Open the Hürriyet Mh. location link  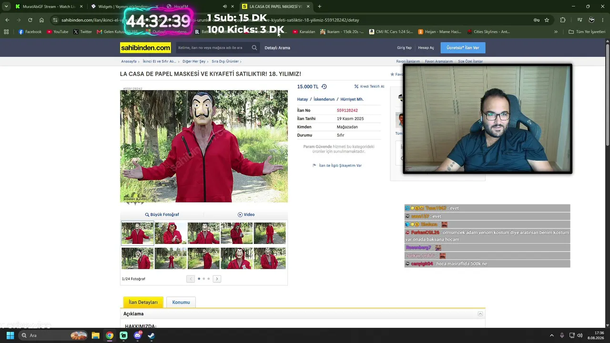(x=352, y=99)
